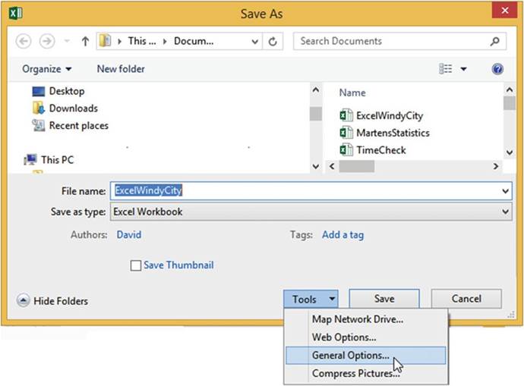This screenshot has width=524, height=386.
Task: Choose General Options from Tools menu
Action: click(350, 355)
